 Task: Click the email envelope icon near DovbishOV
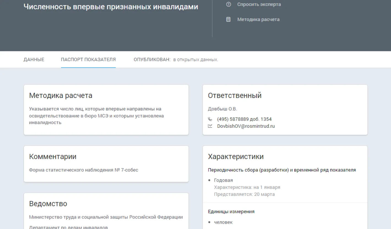pos(210,126)
